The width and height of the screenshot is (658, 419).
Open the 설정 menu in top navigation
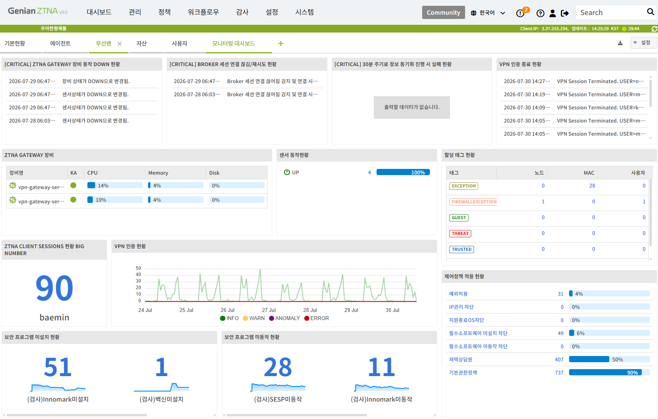[272, 12]
